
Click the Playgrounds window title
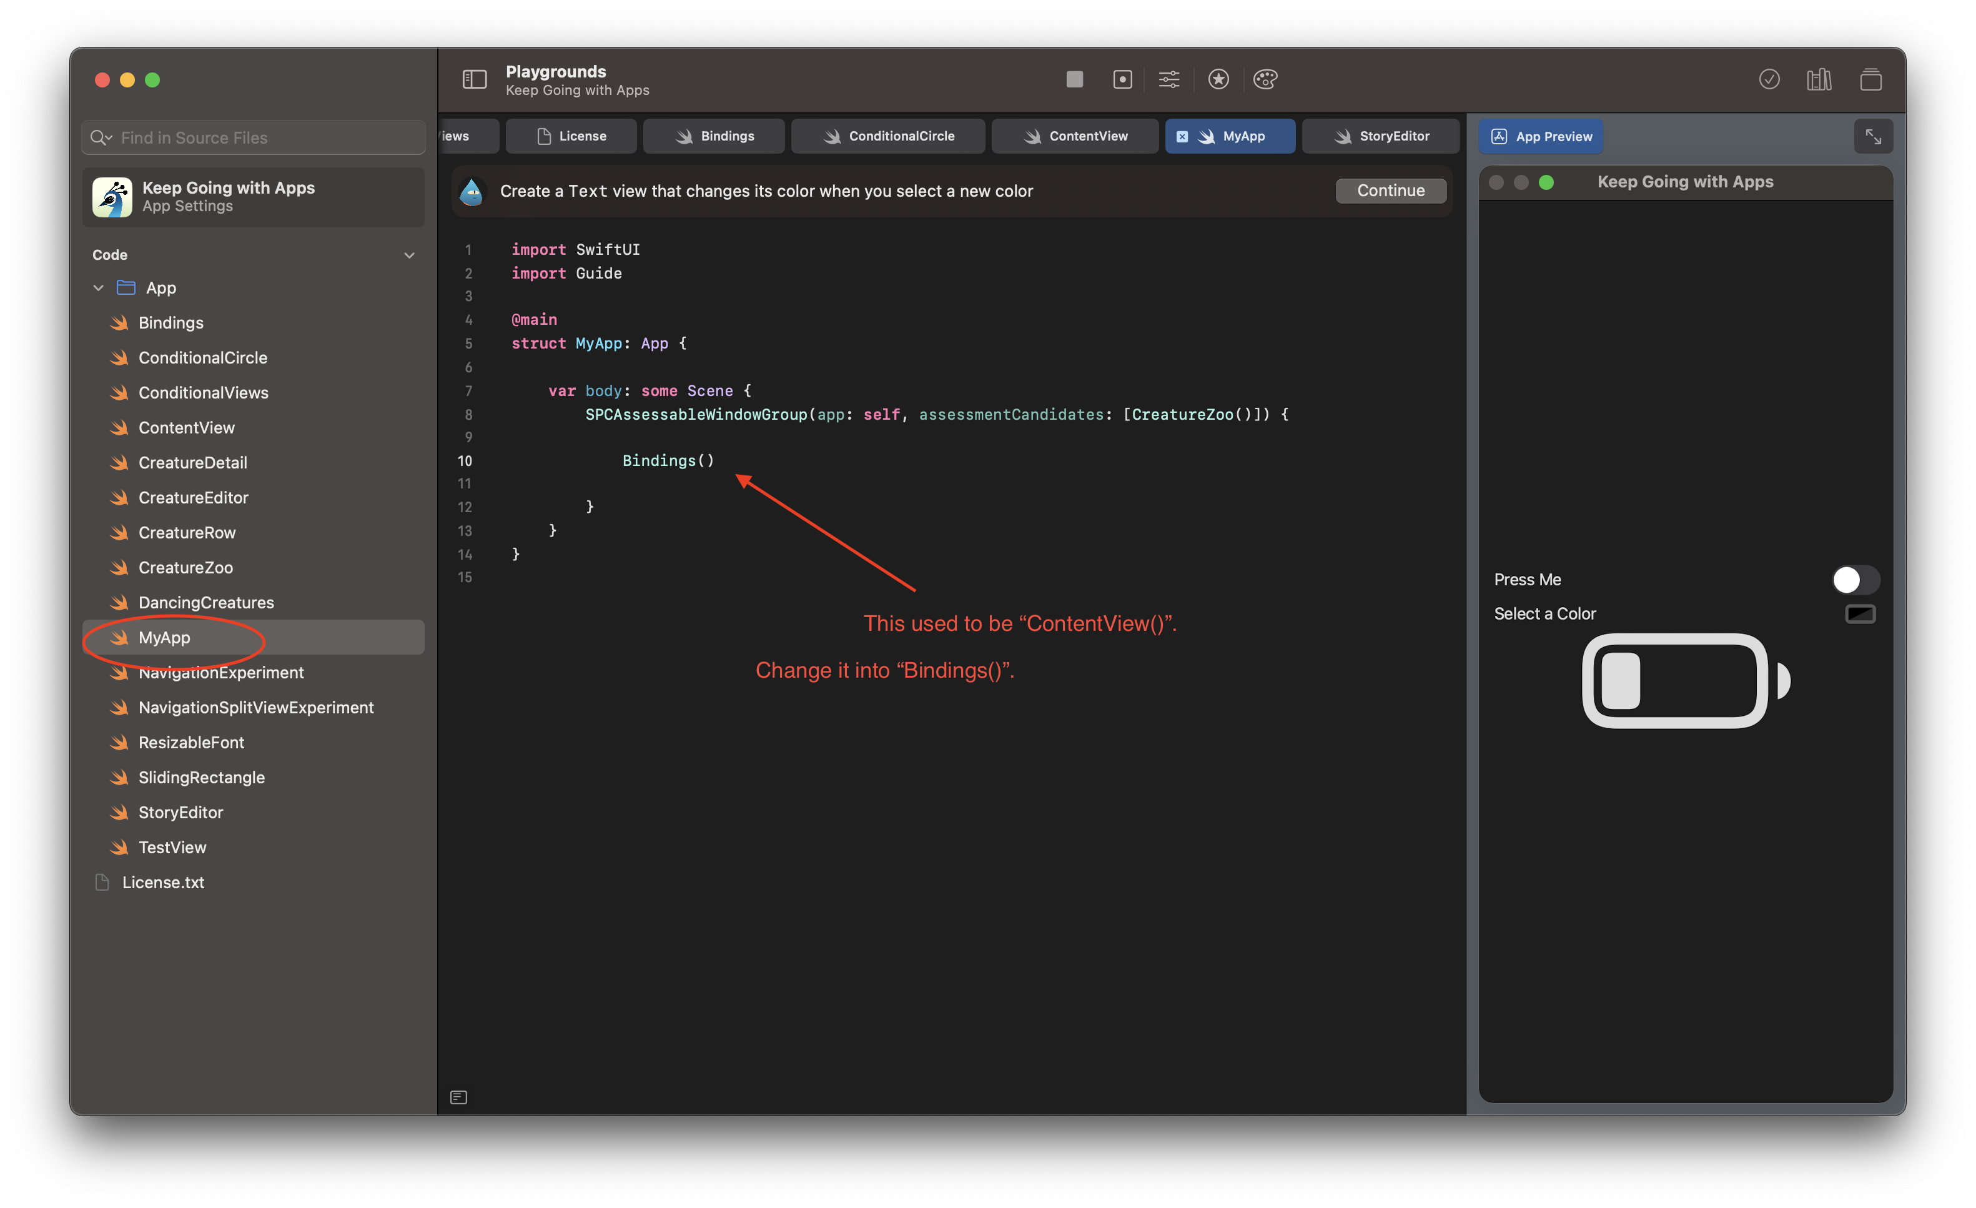[x=556, y=71]
